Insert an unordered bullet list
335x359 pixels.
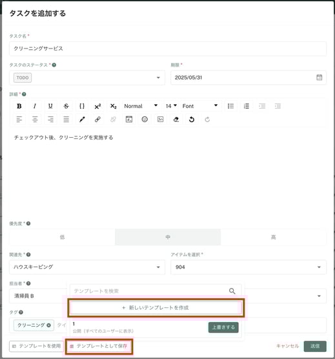point(230,106)
